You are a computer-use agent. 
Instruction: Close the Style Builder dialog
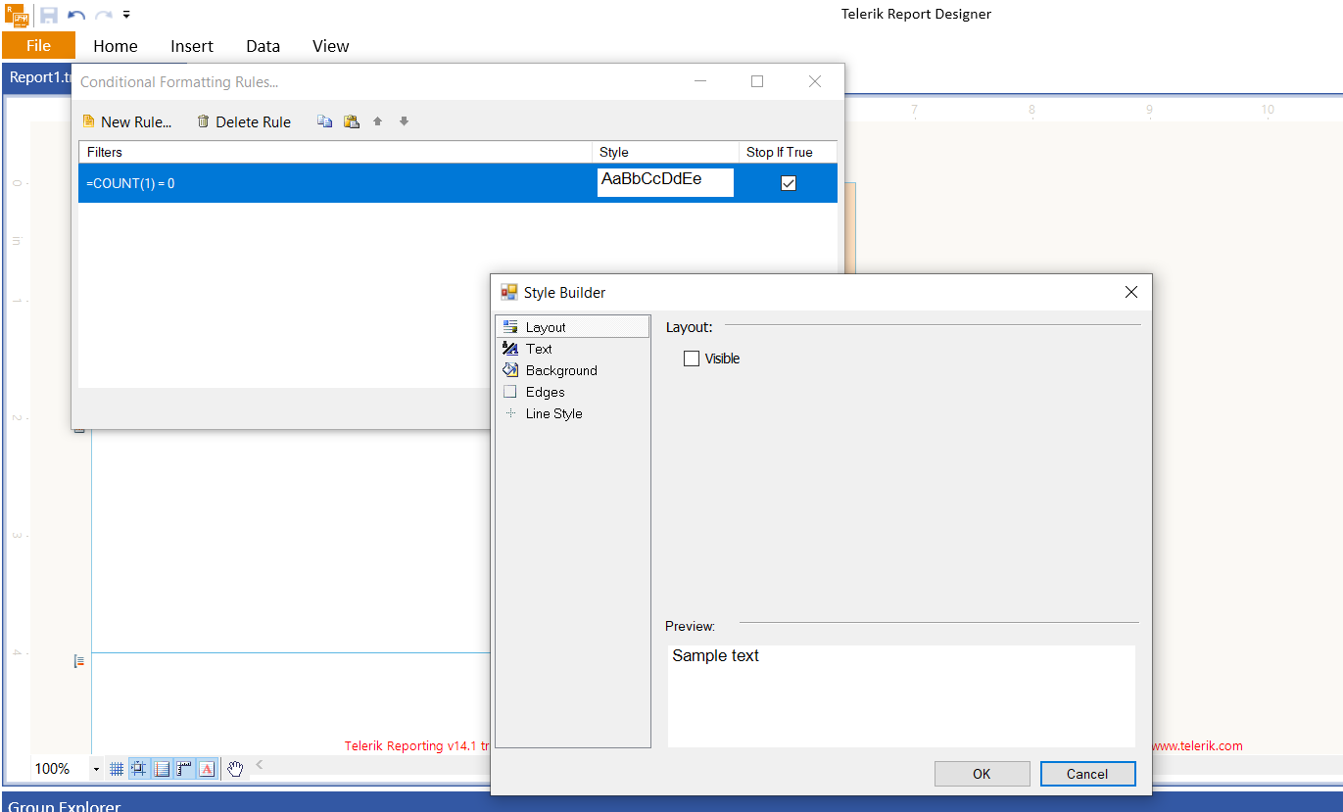click(1131, 292)
